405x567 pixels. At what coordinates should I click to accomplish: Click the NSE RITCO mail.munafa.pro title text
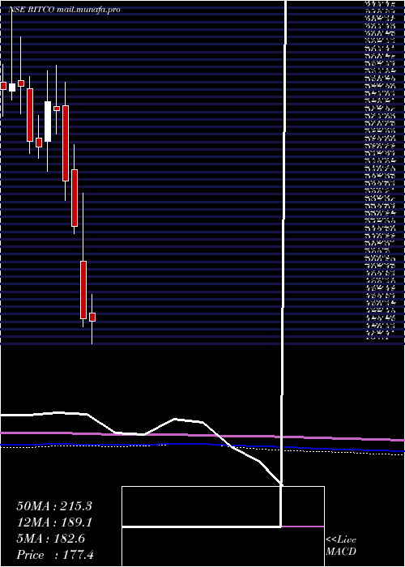64,10
